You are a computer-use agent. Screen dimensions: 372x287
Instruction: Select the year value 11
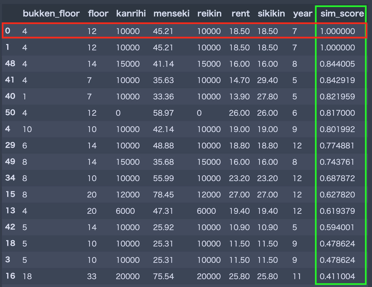click(x=297, y=276)
